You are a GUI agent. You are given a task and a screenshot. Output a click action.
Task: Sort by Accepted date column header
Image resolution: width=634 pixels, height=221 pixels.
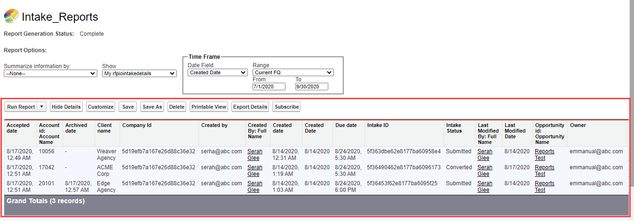pyautogui.click(x=18, y=128)
